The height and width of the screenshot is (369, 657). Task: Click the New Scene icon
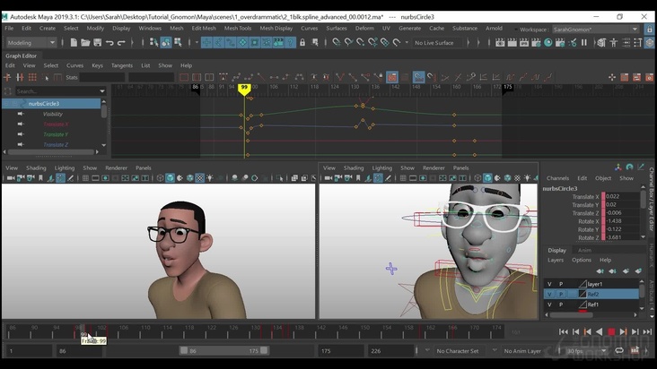74,43
